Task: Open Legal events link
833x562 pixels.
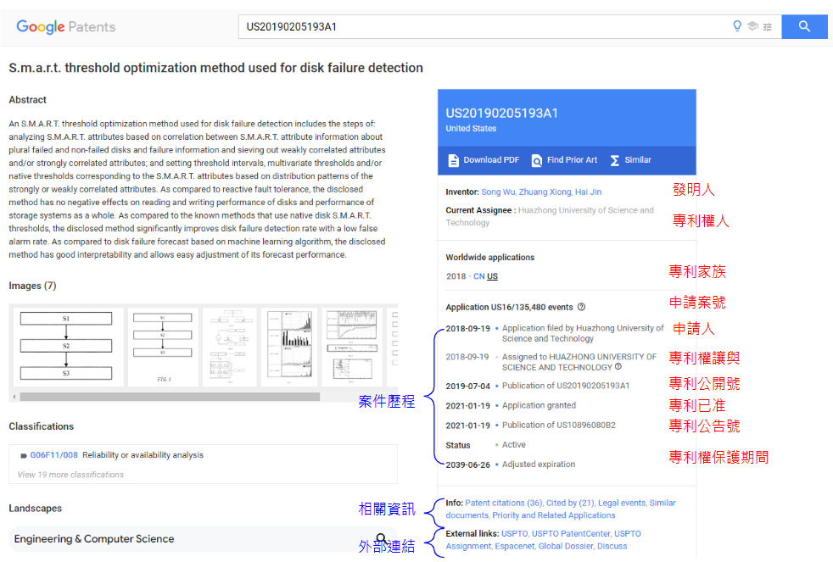Action: (622, 503)
